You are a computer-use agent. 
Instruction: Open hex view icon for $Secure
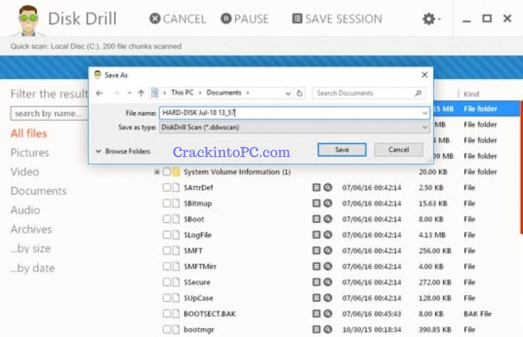316,282
